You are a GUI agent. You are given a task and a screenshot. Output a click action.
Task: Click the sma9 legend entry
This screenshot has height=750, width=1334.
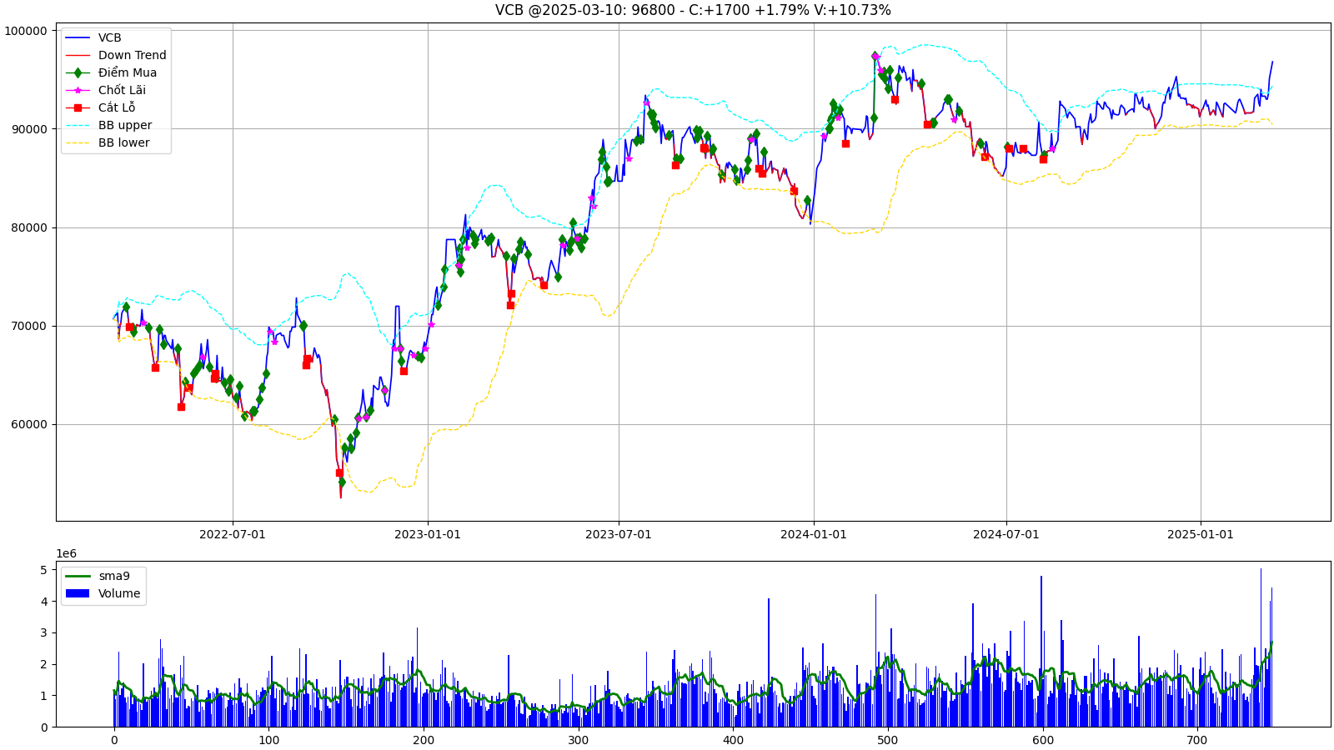coord(98,576)
